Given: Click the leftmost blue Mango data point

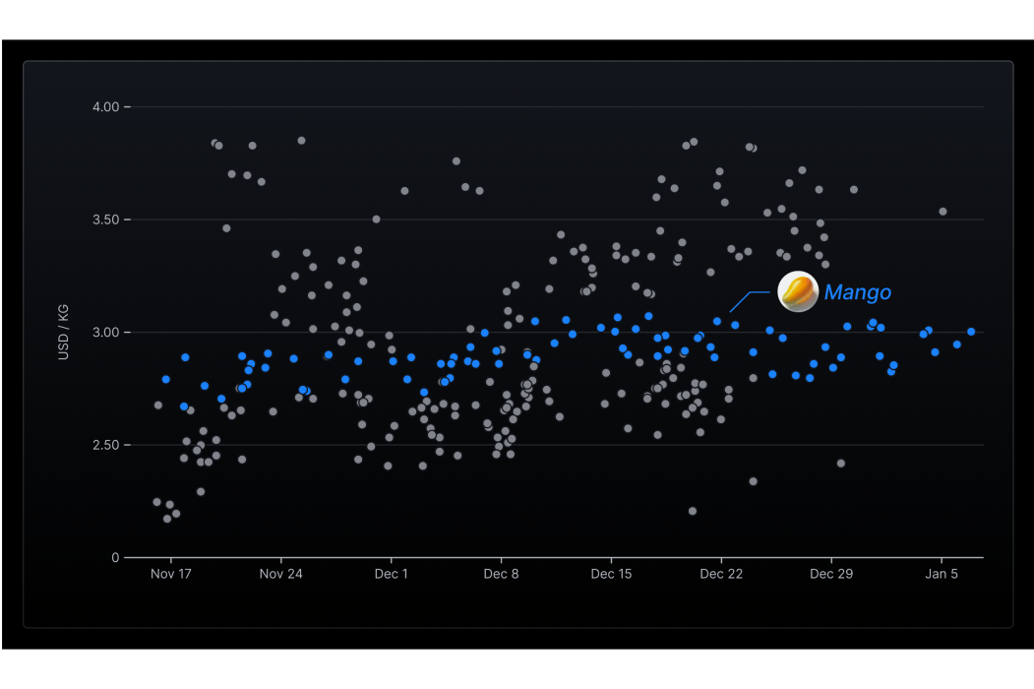Looking at the screenshot, I should [166, 379].
